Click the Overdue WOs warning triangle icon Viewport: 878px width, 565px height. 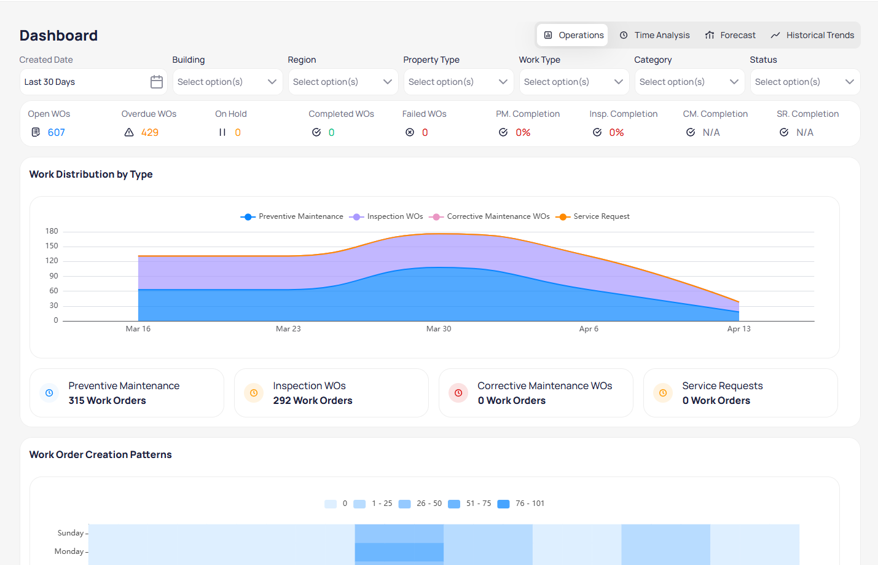(x=129, y=132)
